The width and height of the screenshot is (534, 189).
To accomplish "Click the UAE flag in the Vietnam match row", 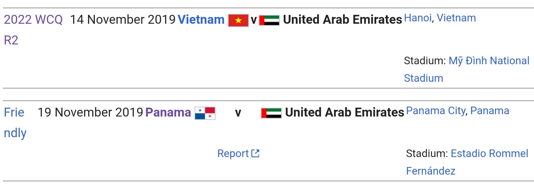I will coord(269,20).
